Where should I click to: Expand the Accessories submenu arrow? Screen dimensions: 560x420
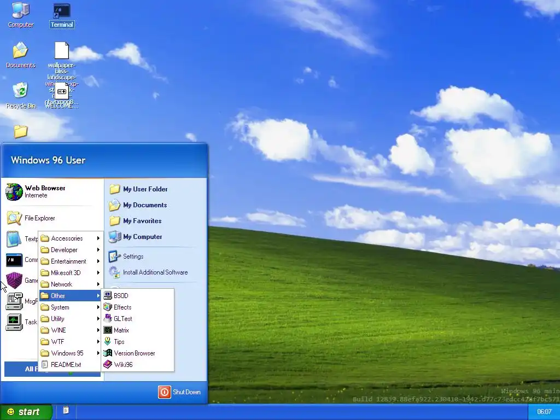(98, 238)
